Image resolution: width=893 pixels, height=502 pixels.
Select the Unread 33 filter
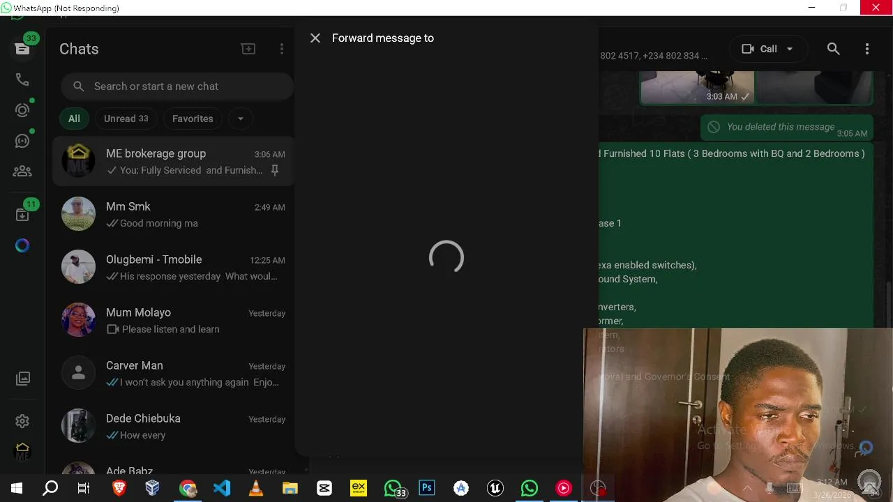pos(126,119)
